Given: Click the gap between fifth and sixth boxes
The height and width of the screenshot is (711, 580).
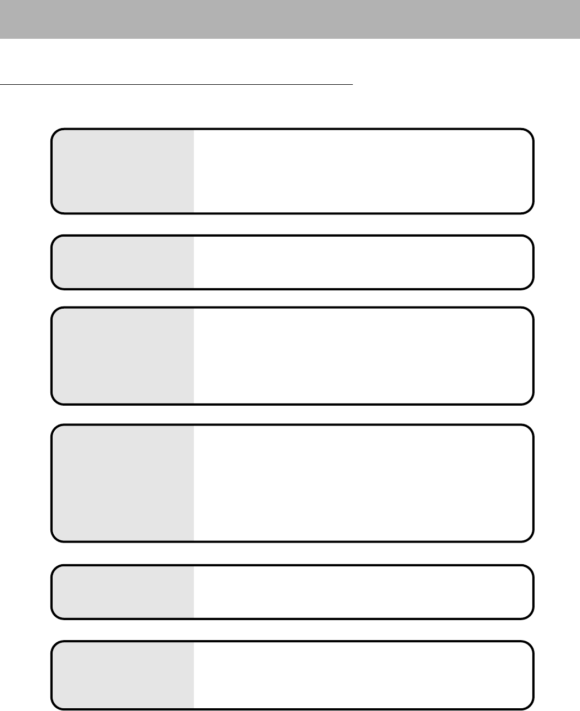Looking at the screenshot, I should coord(292,630).
